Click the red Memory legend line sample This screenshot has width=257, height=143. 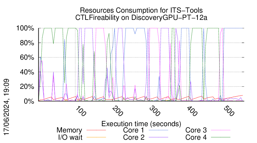pyautogui.click(x=96, y=130)
